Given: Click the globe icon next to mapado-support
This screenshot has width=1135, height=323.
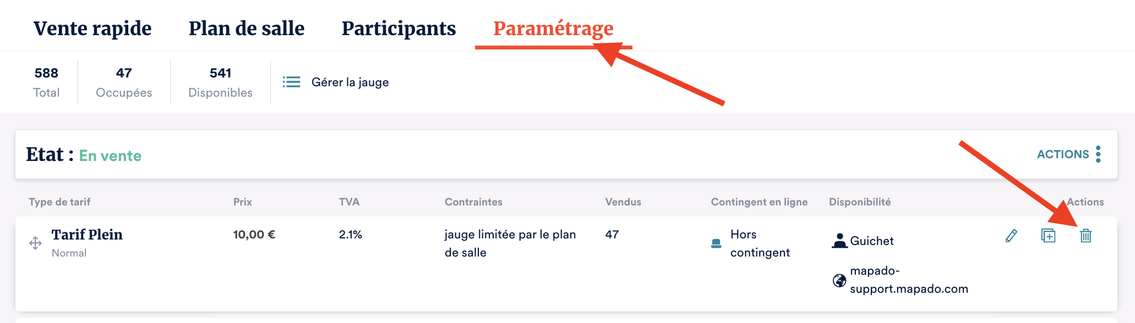Looking at the screenshot, I should click(839, 281).
